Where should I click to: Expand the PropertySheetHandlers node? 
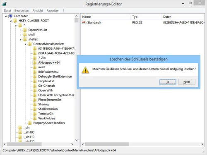[x=26, y=123]
